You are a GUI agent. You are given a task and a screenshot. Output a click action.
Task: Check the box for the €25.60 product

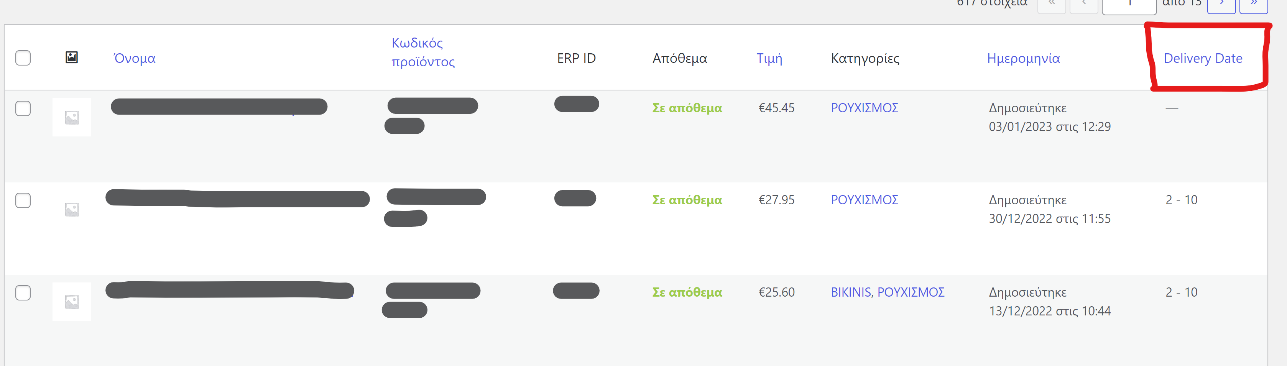coord(23,292)
